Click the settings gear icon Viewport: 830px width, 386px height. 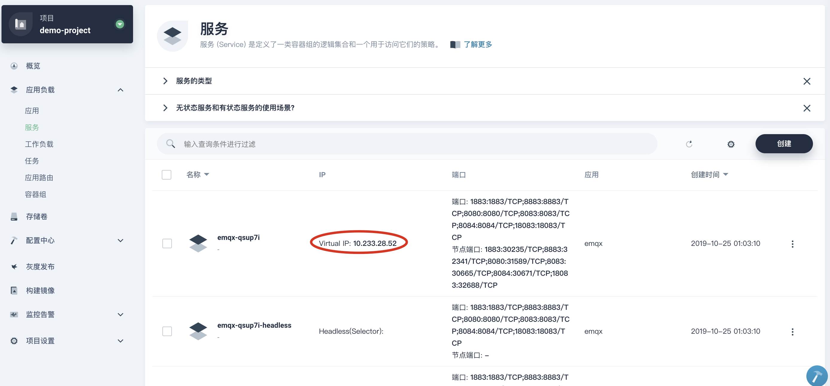(x=730, y=144)
